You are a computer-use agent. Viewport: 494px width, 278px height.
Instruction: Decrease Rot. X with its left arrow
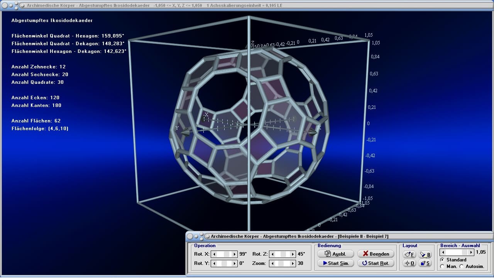point(215,254)
